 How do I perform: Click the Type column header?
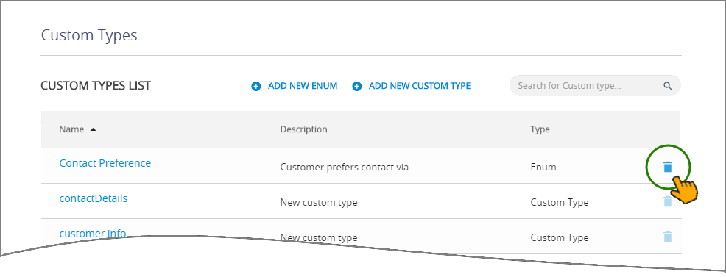540,129
